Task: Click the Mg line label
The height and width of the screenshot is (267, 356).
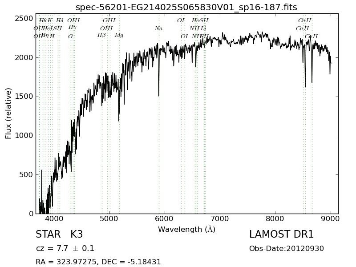Action: (x=119, y=36)
